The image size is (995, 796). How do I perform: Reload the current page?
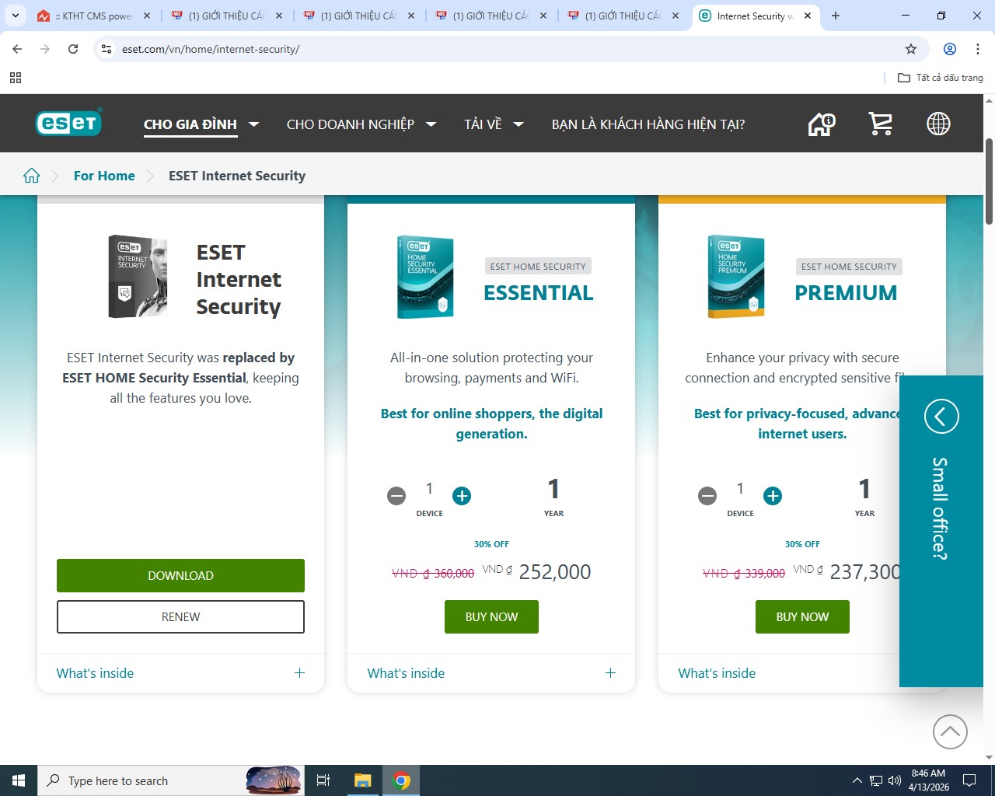[73, 49]
